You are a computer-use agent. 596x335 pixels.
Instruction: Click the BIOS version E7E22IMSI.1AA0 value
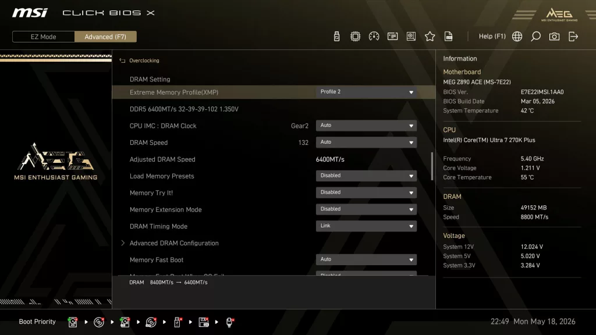click(542, 92)
